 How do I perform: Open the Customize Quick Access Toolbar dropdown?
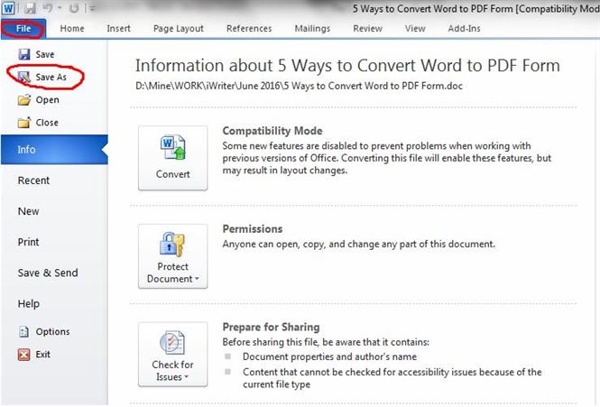pos(91,7)
